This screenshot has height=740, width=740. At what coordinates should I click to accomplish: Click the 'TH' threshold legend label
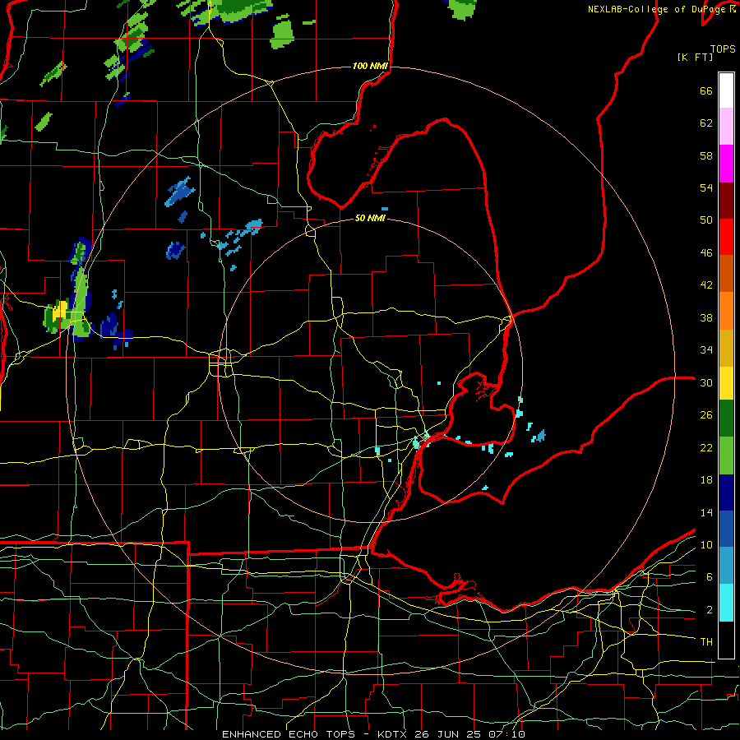tap(706, 642)
